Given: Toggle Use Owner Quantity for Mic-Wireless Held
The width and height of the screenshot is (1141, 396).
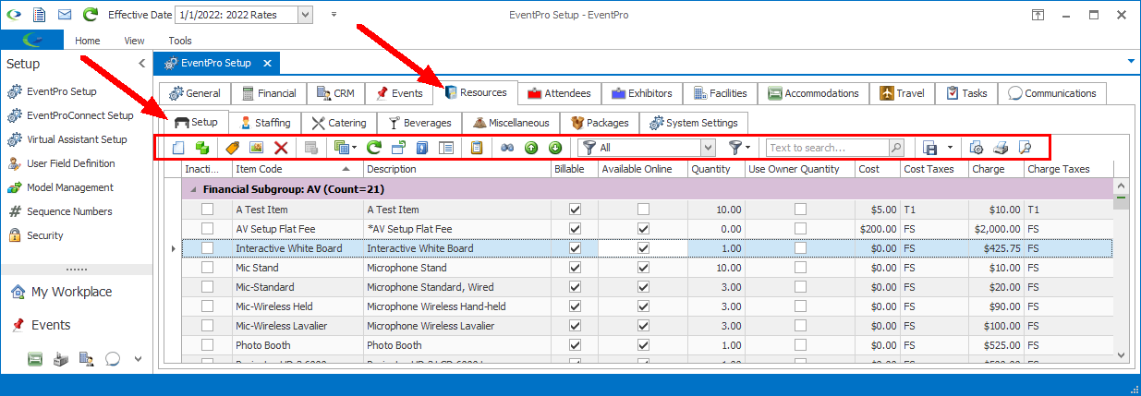Looking at the screenshot, I should click(800, 306).
